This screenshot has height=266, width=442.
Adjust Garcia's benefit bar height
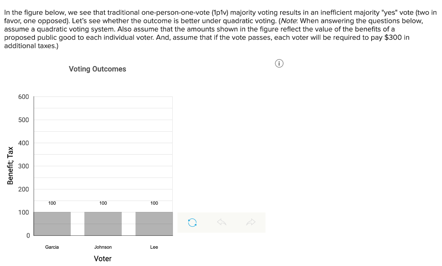tap(52, 212)
